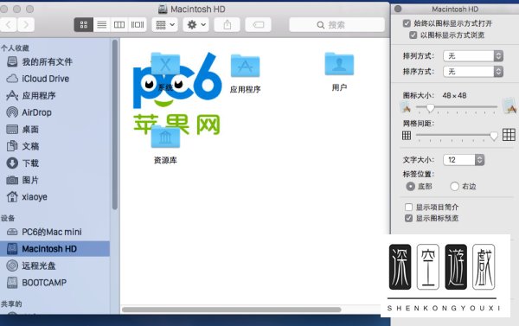Select the 资源库 folder icon
This screenshot has width=519, height=326.
point(165,137)
